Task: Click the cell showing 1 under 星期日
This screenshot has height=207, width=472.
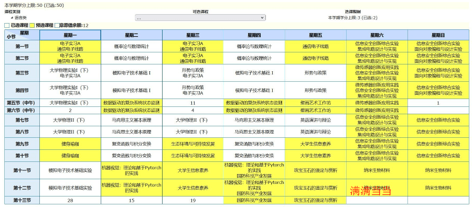Action: click(x=438, y=103)
